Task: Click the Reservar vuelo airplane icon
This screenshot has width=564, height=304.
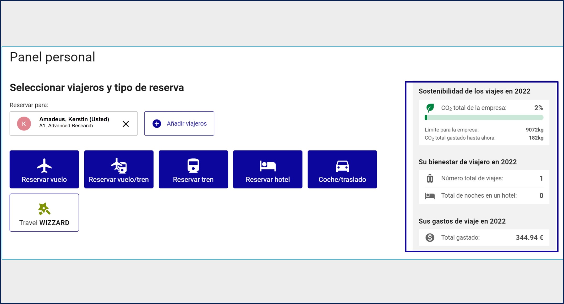Action: point(44,165)
